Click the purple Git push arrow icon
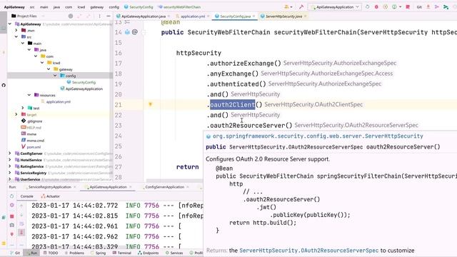Image resolution: width=457 pixels, height=257 pixels. [436, 6]
